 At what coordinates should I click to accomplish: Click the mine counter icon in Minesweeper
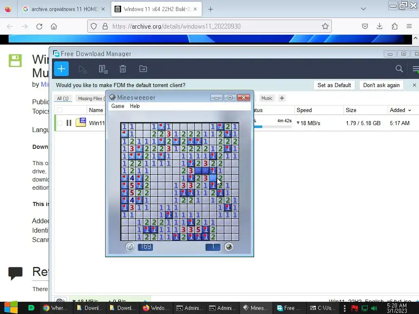tap(229, 247)
